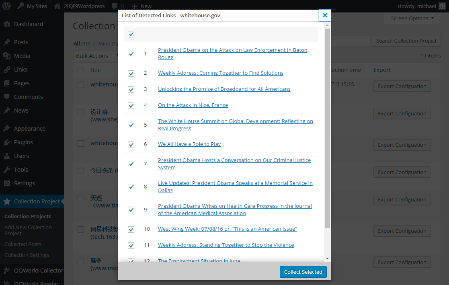The height and width of the screenshot is (285, 449).
Task: Click the Plugins plug icon
Action: coord(7,142)
